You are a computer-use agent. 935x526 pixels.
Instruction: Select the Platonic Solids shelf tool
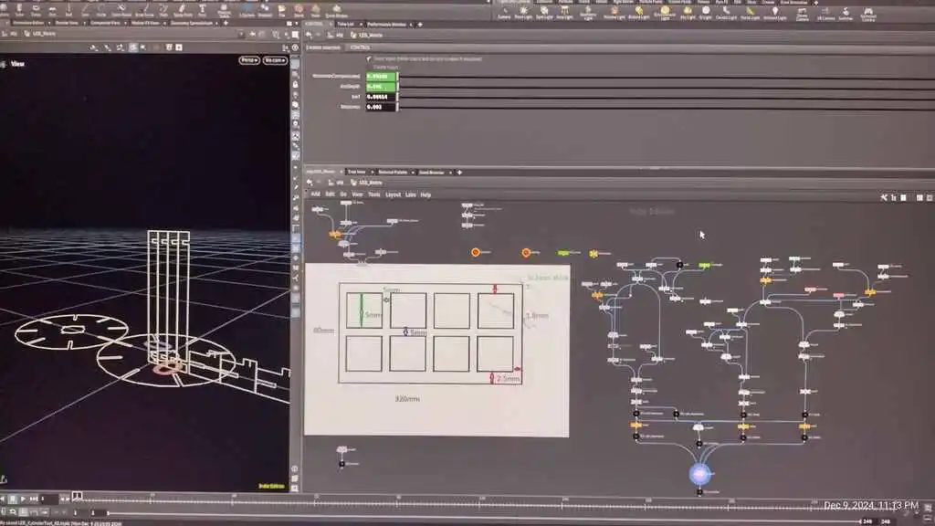coord(225,11)
